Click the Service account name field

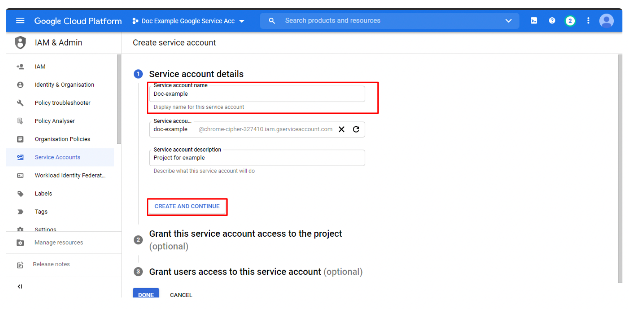[x=257, y=94]
